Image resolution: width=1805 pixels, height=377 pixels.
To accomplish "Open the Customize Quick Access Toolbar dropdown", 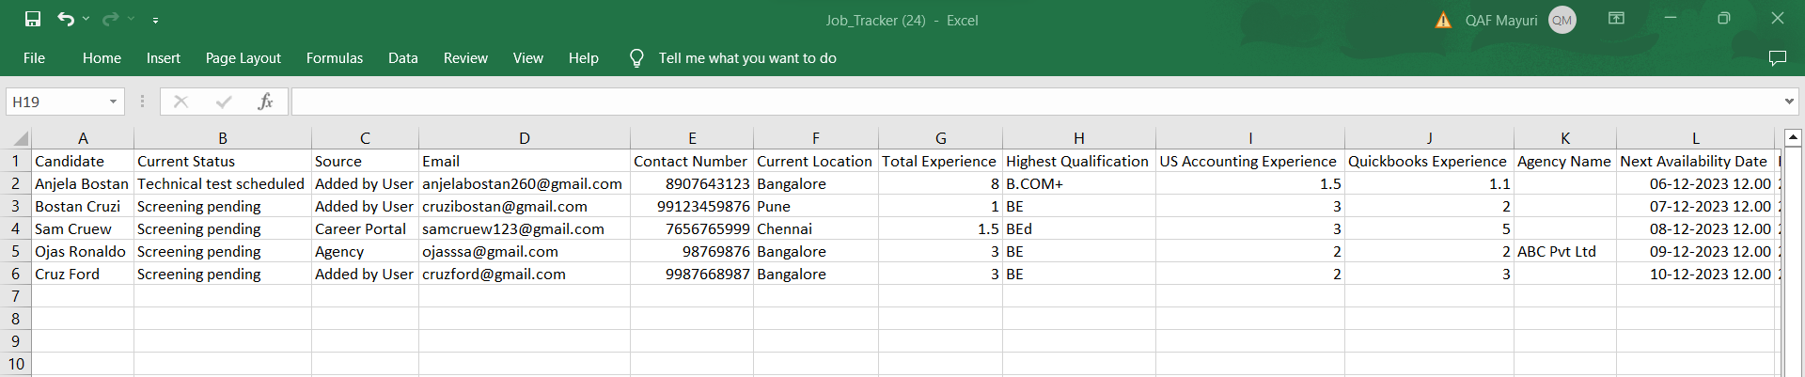I will coord(155,20).
